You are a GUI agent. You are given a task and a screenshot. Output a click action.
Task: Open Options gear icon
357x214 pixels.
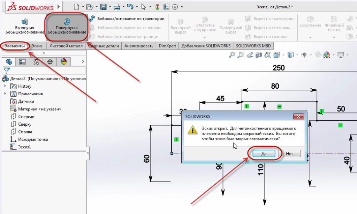click(175, 7)
